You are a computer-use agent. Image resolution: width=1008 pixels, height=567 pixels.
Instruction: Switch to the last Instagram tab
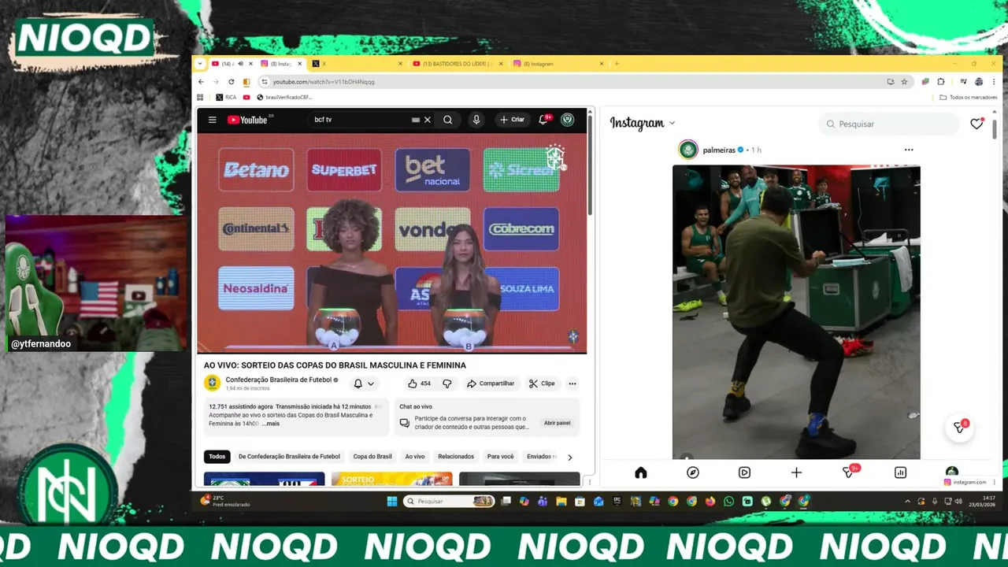[559, 64]
